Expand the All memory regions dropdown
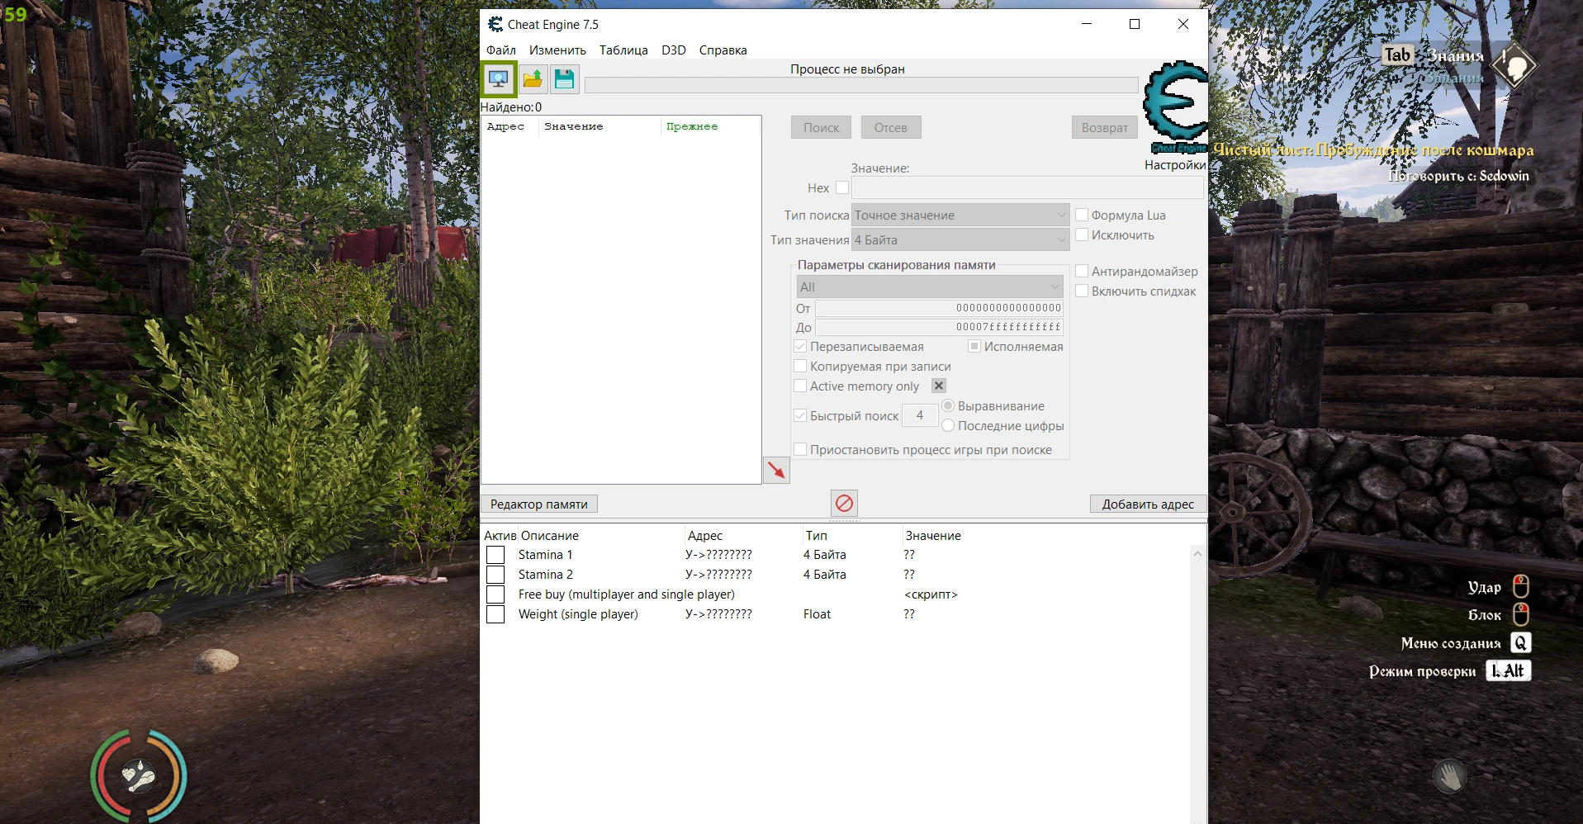Viewport: 1583px width, 824px height. 929,287
